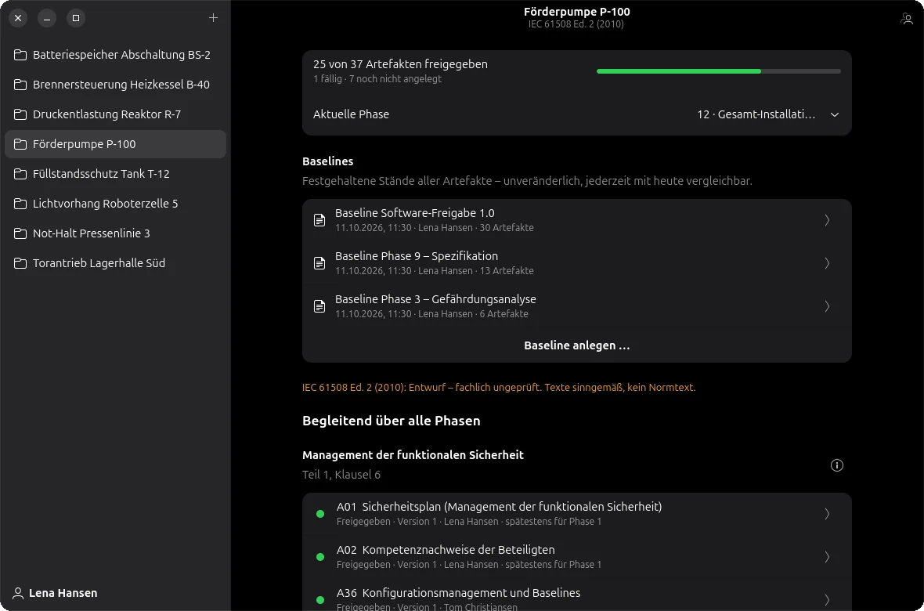Click the folder icon beside Lichtvorhang Roboterzelle 5
The image size is (924, 611).
pyautogui.click(x=20, y=204)
